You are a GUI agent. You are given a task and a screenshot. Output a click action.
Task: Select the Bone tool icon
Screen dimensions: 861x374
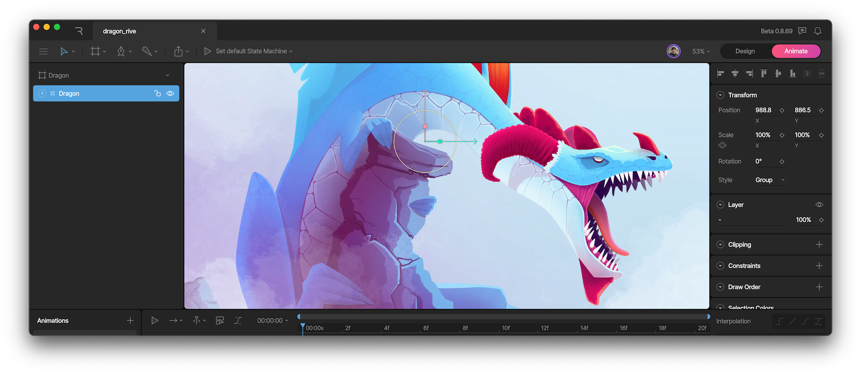coord(147,51)
